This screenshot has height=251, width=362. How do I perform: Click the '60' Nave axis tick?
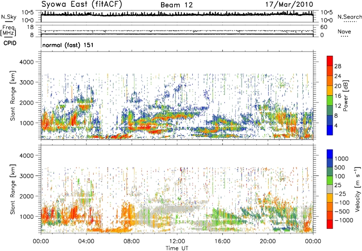point(324,27)
